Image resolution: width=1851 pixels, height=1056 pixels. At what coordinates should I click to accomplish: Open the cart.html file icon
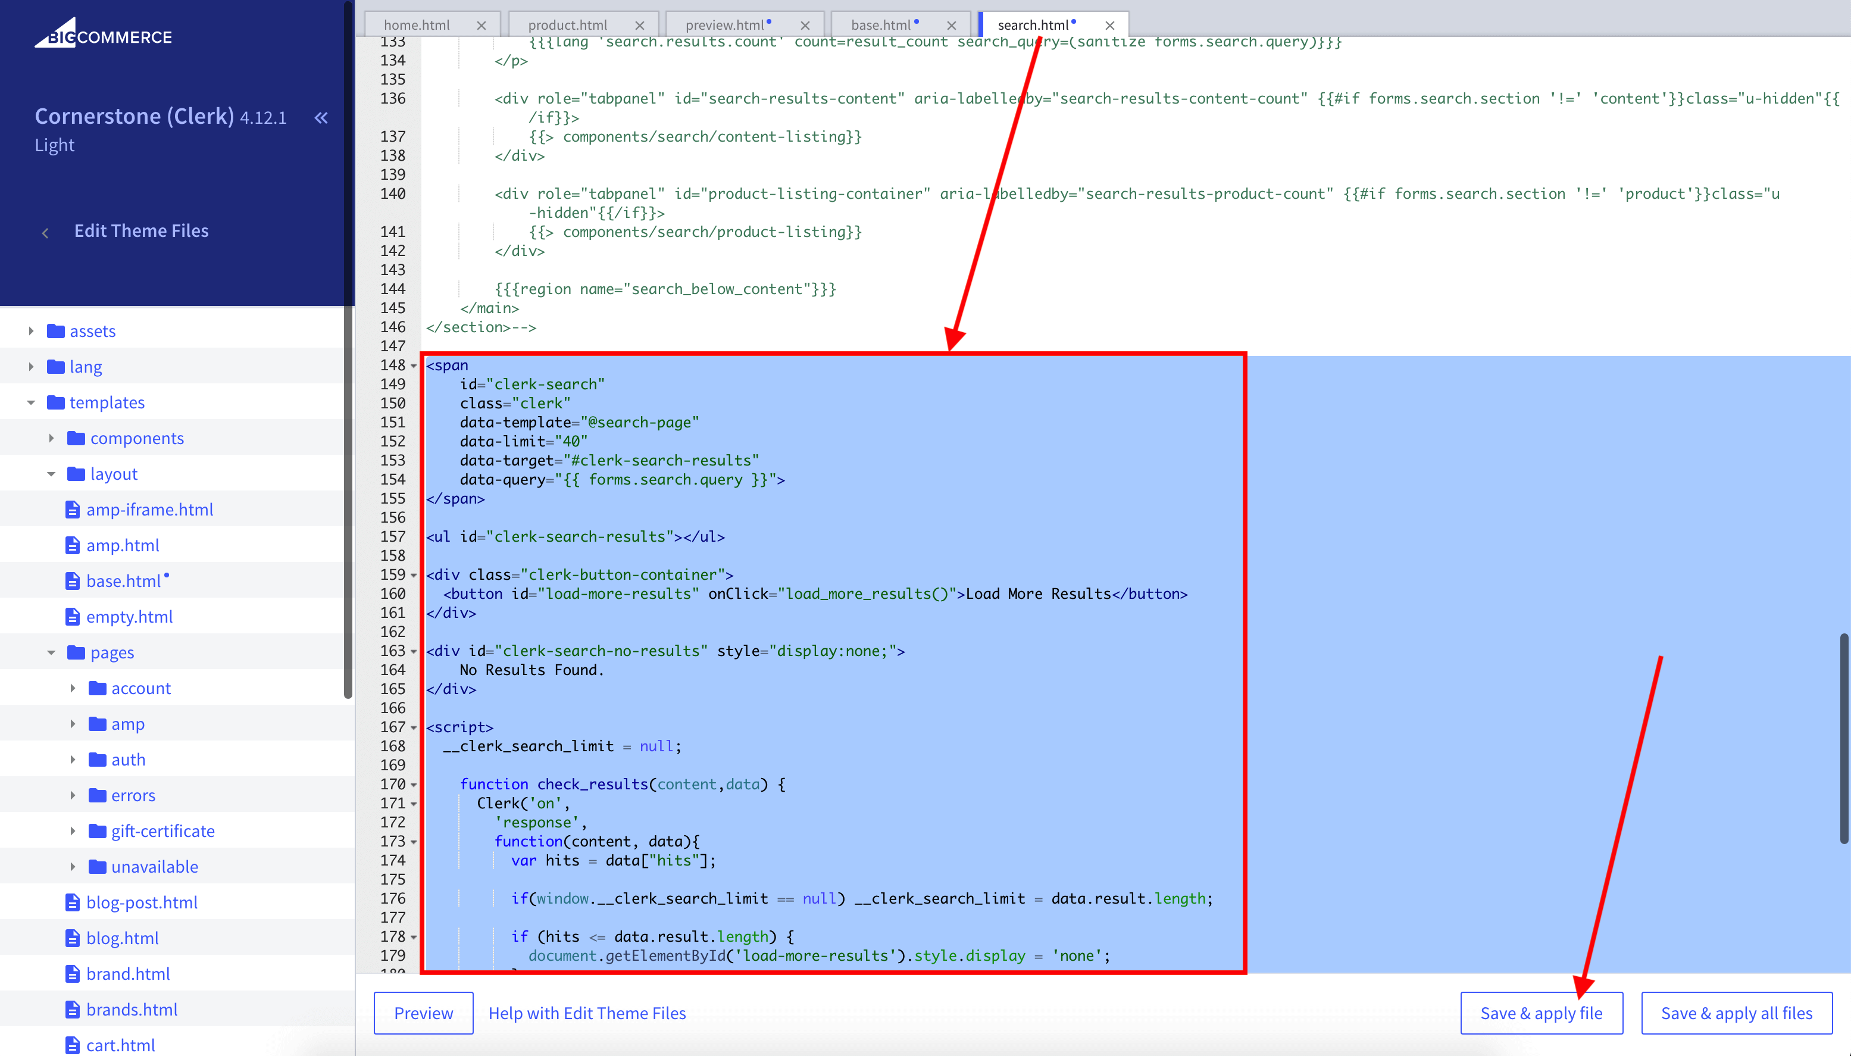[73, 1045]
